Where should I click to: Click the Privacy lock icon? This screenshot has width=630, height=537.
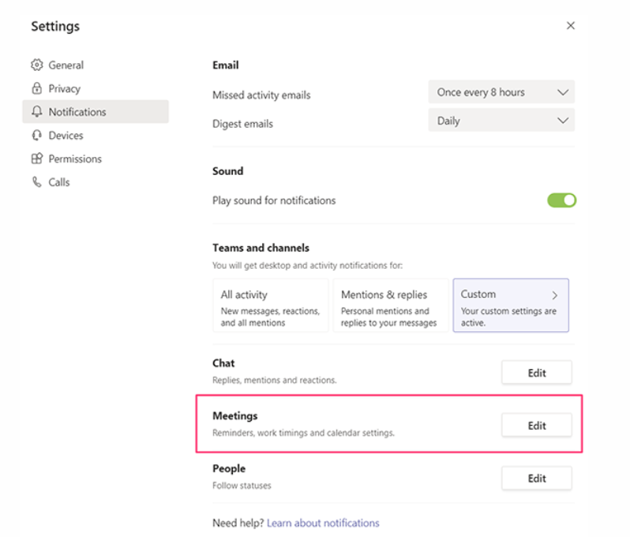click(36, 88)
